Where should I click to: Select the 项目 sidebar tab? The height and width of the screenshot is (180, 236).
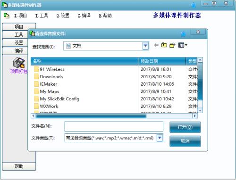19,27
